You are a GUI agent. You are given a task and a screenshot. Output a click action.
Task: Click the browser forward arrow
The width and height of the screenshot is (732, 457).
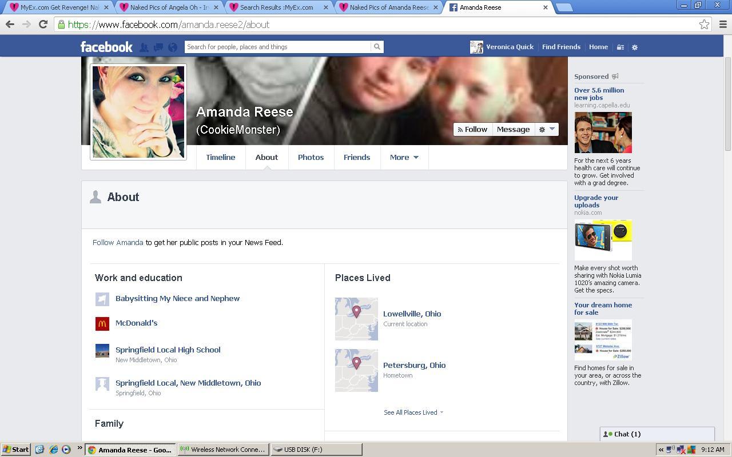26,25
